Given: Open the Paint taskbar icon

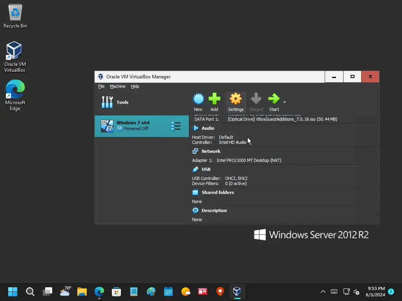Looking at the screenshot, I should point(151,292).
